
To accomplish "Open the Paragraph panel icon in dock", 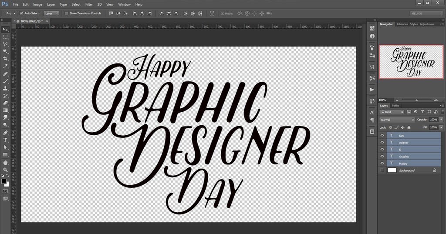I will pos(372,120).
